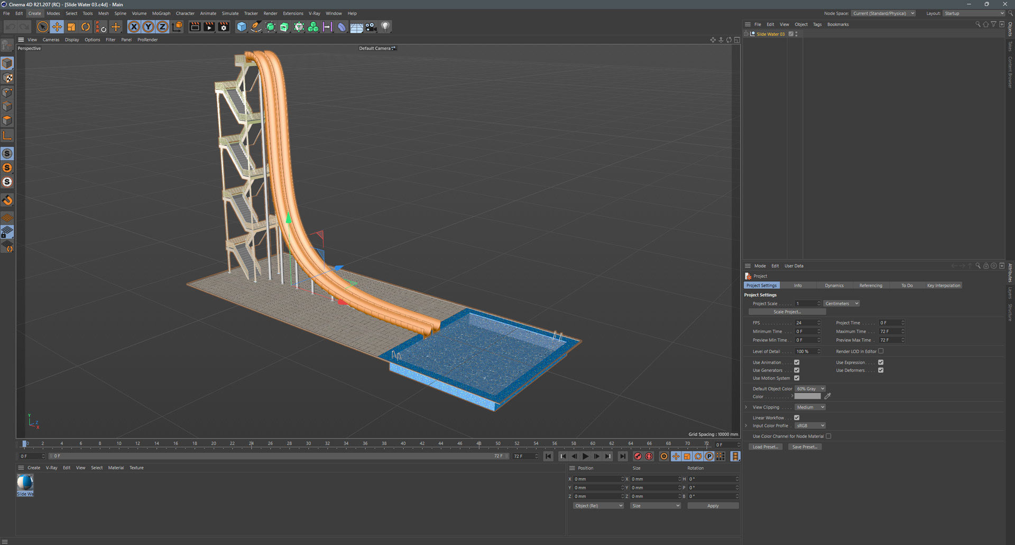The image size is (1015, 545).
Task: Open Object (Rel) coordinate mode dropdown
Action: tap(598, 506)
